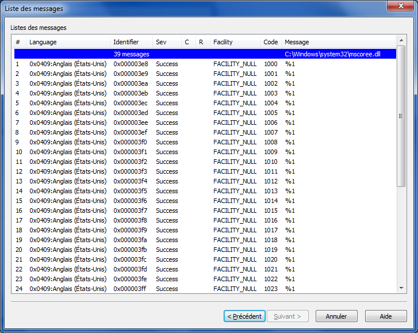Sort list by Identifier column header
The width and height of the screenshot is (418, 333).
(x=131, y=42)
